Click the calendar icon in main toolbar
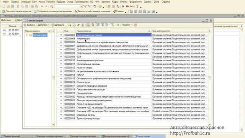 113,7
